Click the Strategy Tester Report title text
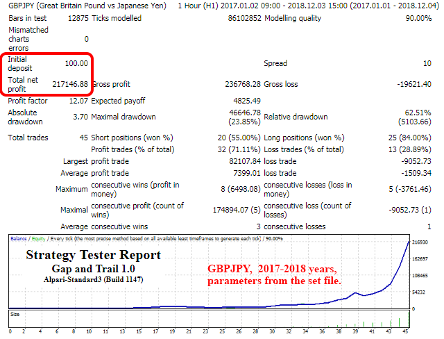Image resolution: width=444 pixels, height=339 pixels. coord(93,255)
